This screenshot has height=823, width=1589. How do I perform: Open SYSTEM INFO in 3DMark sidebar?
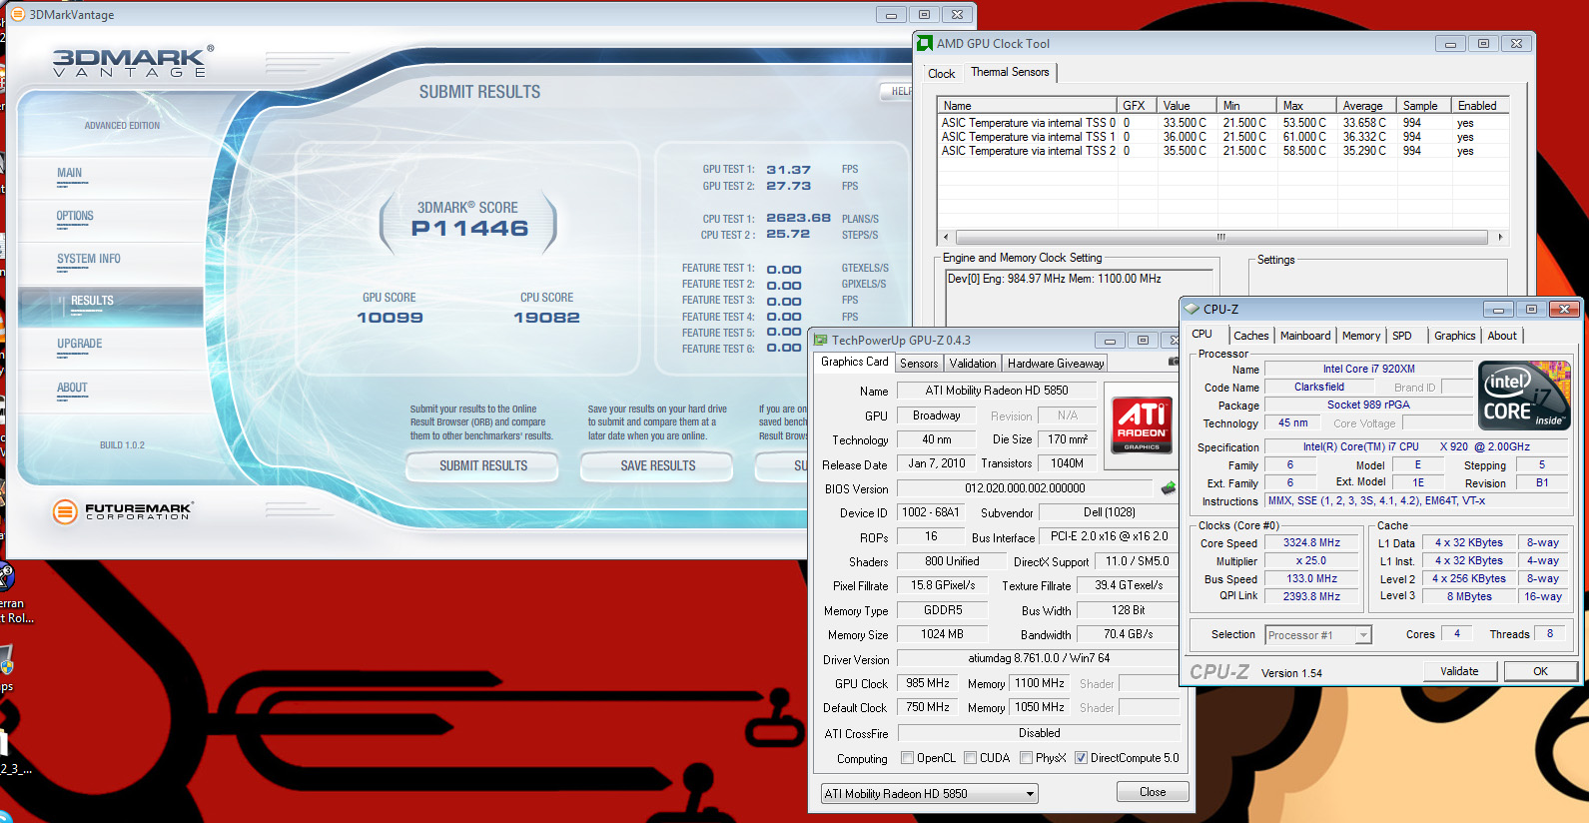tap(89, 259)
